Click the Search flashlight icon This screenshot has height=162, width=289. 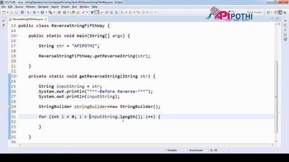[x=83, y=12]
